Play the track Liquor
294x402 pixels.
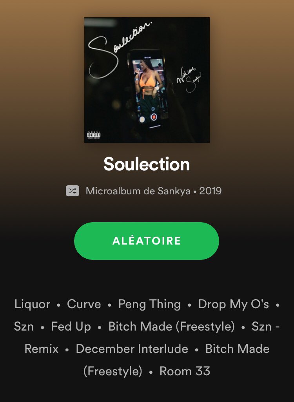(32, 304)
